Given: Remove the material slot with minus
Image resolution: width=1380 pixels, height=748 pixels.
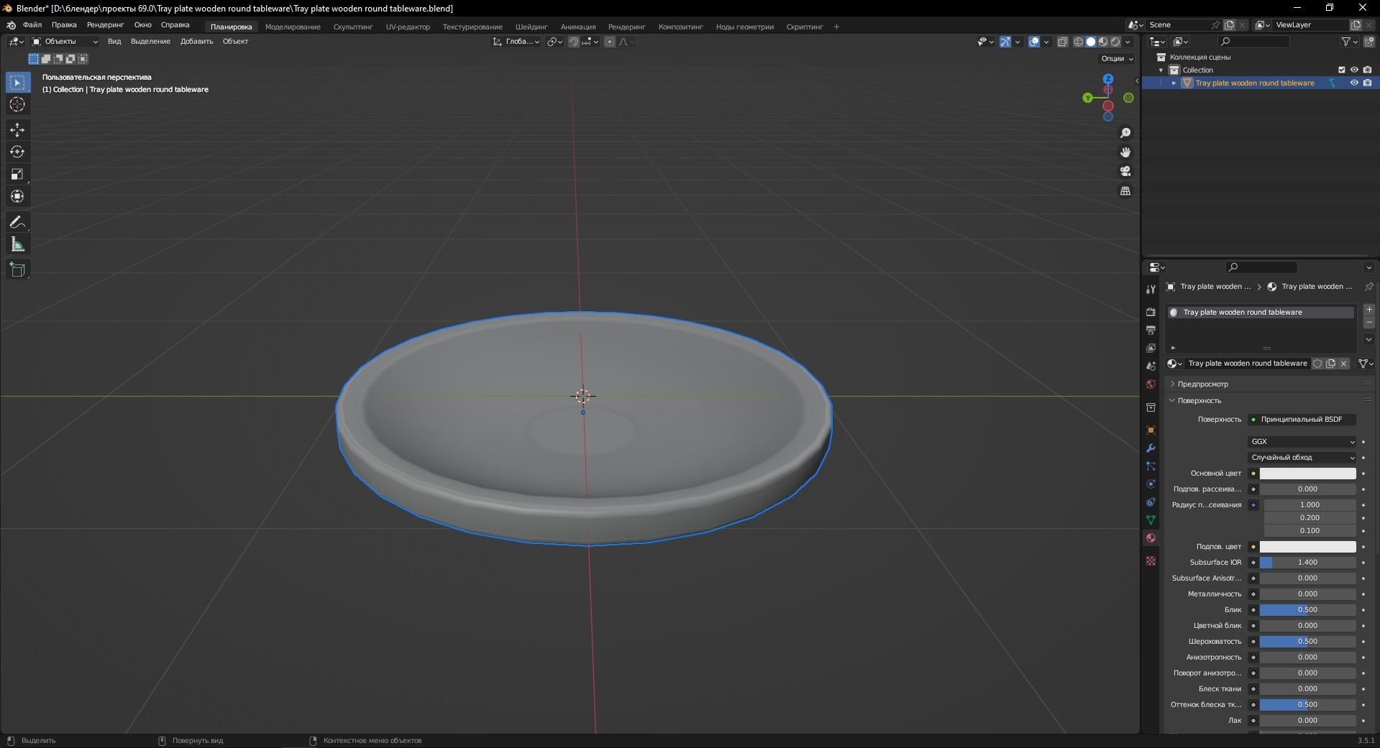Looking at the screenshot, I should pyautogui.click(x=1369, y=323).
